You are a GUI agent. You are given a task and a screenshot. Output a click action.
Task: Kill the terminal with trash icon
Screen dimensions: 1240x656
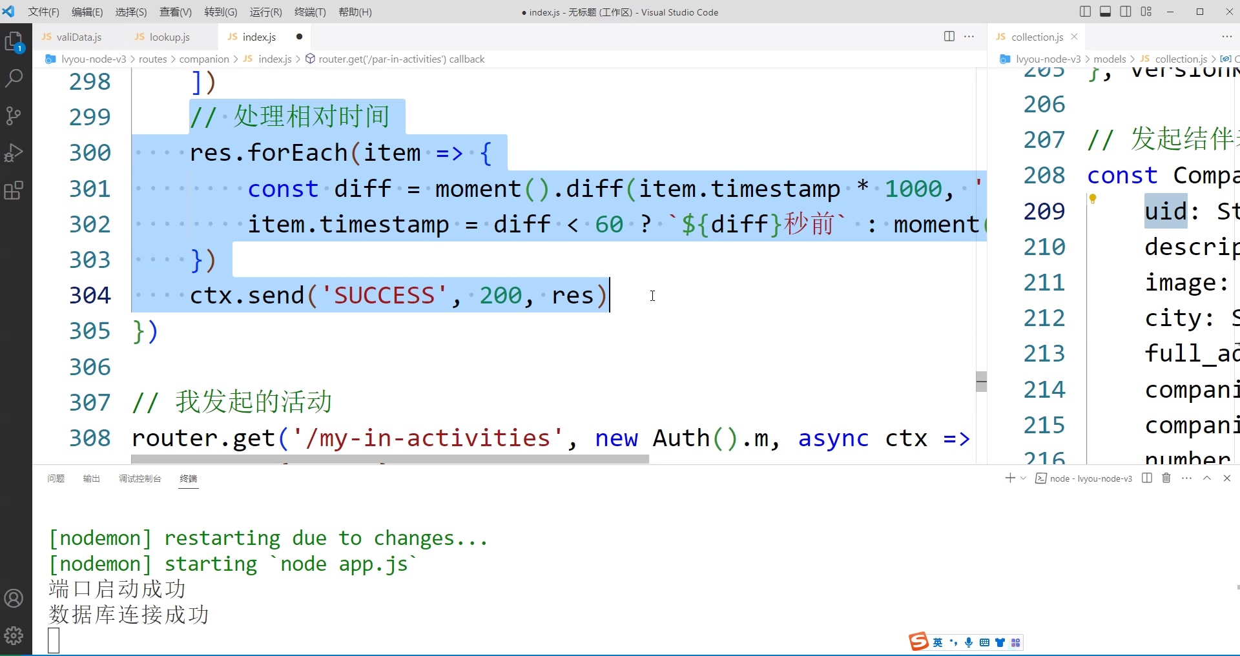[x=1166, y=478]
